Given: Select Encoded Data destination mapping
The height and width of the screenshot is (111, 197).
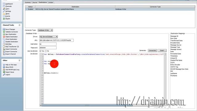Looking at the screenshot, I should 175,43.
